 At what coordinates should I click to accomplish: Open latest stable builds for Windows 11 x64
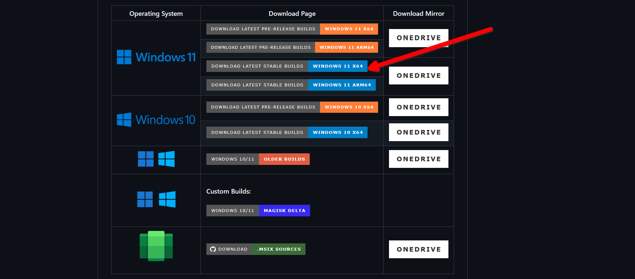coord(287,66)
